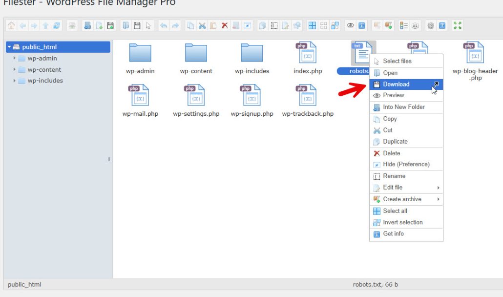Screen dimensions: 503x297
Task: Select the wp-settings.php file
Action: pos(196,101)
